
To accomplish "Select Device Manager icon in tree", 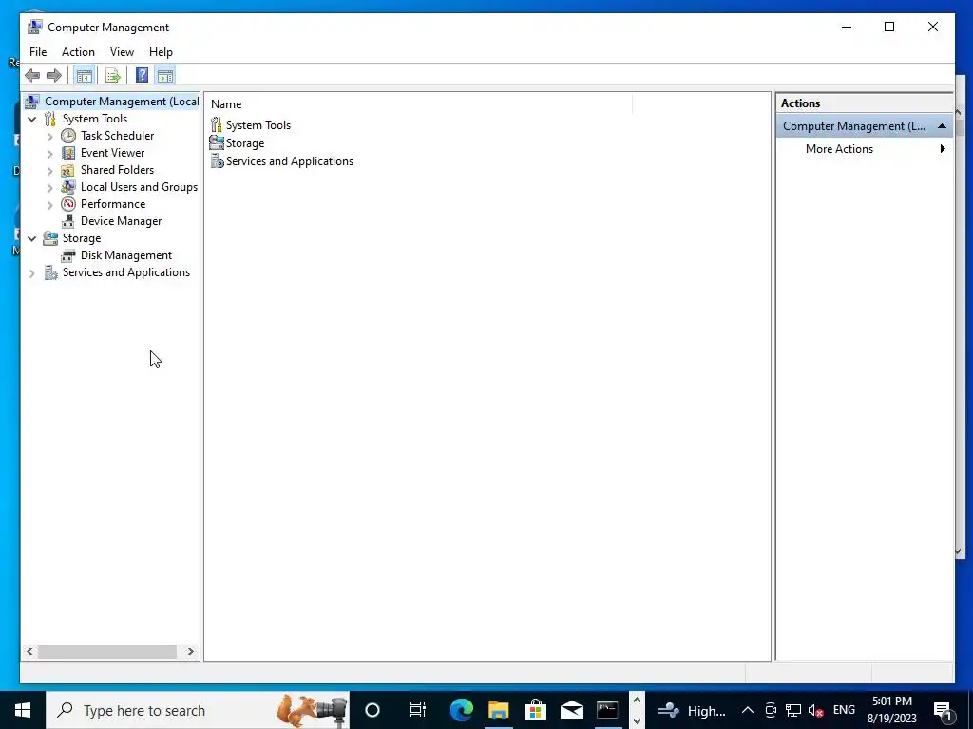I will click(x=68, y=221).
